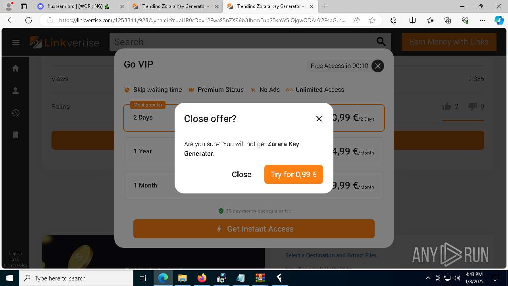Open Firefox from the taskbar
Screen dimensions: 508x286
(x=202, y=278)
